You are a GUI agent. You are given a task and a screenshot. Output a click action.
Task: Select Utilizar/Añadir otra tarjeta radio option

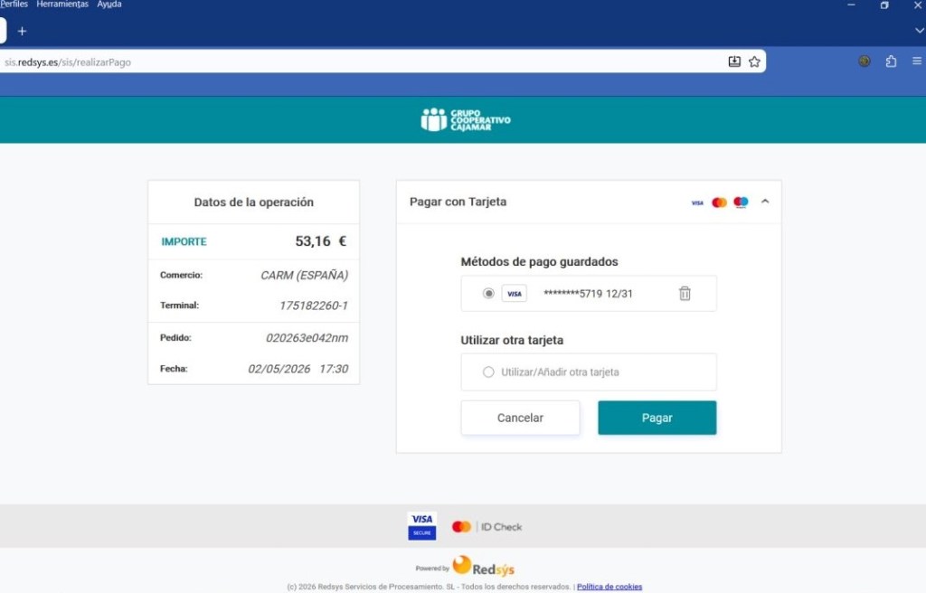488,372
